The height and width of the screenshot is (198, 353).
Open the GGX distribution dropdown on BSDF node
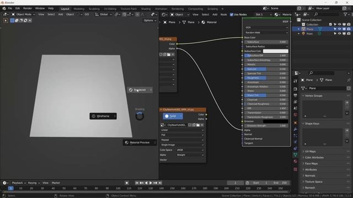click(x=266, y=28)
